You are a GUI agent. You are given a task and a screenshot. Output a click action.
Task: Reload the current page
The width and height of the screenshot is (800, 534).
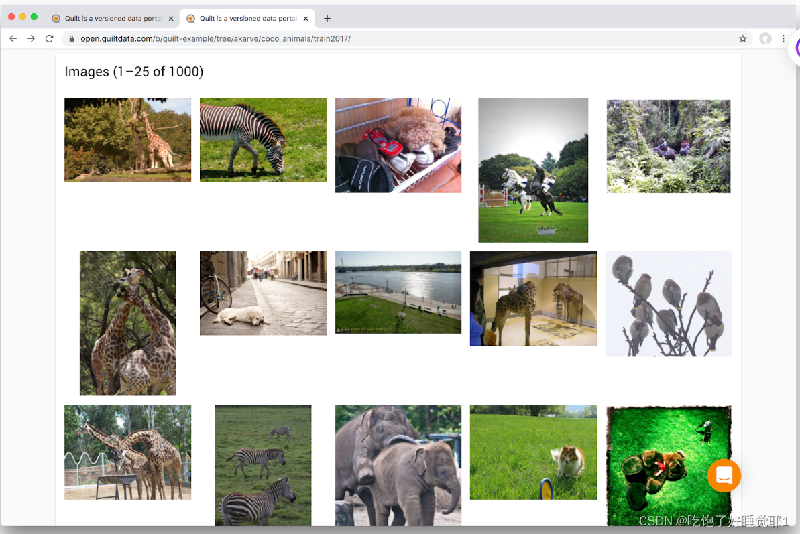50,38
